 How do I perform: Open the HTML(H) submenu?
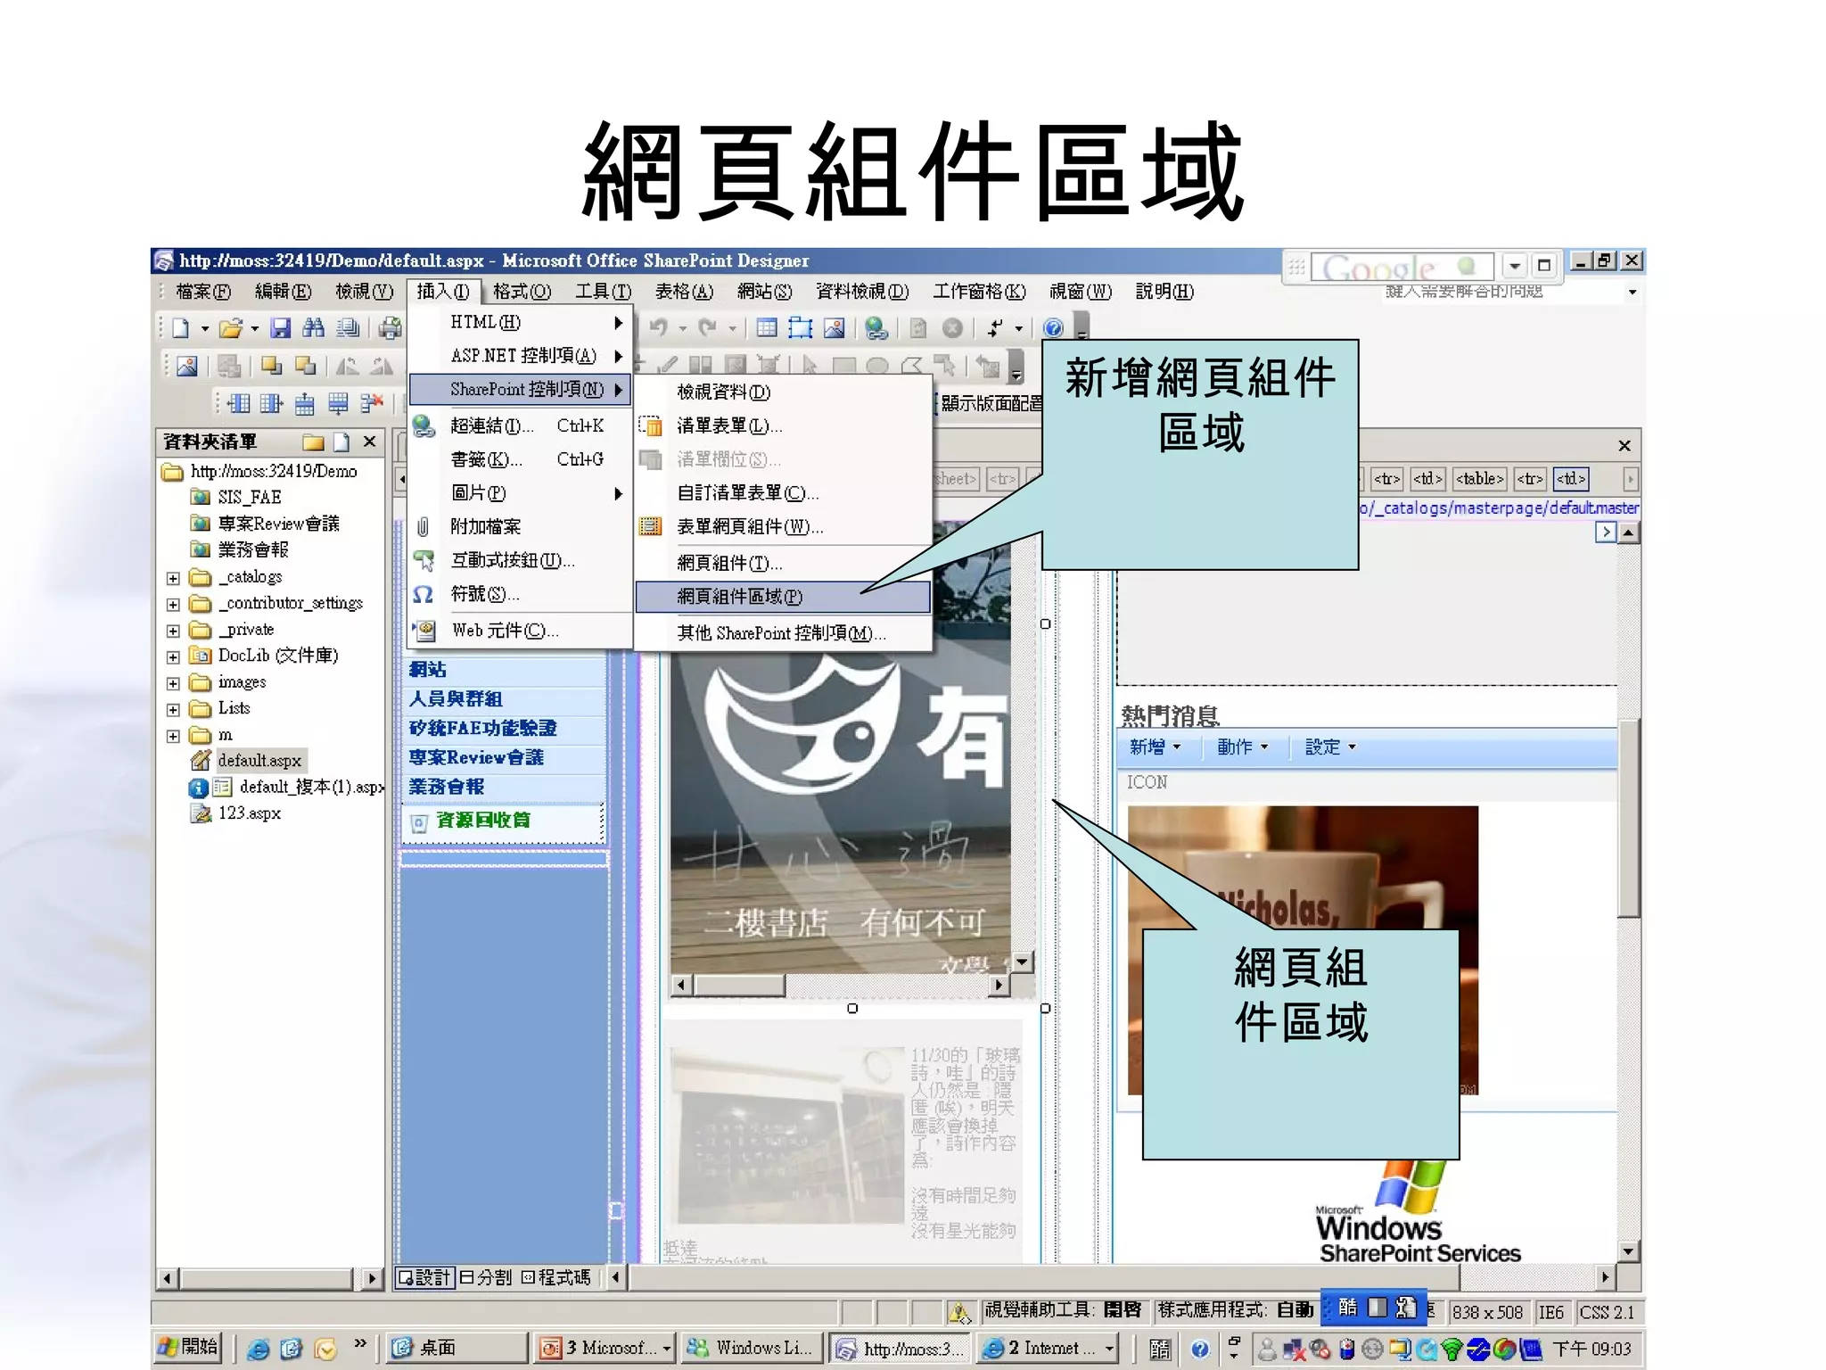(x=522, y=322)
